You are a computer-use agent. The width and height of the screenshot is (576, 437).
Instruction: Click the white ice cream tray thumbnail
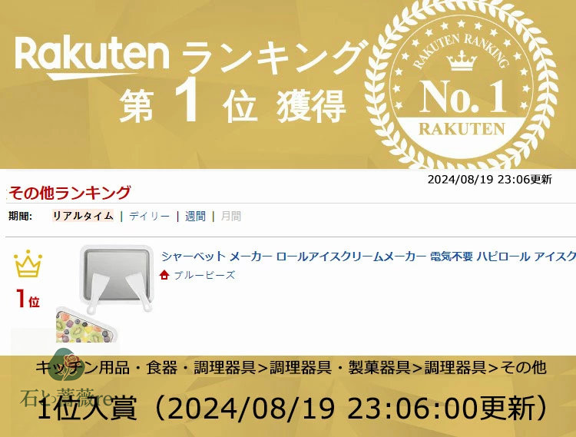click(x=115, y=273)
